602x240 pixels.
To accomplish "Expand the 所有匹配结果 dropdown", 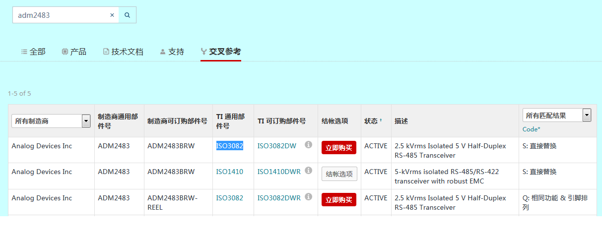I will click(x=557, y=115).
